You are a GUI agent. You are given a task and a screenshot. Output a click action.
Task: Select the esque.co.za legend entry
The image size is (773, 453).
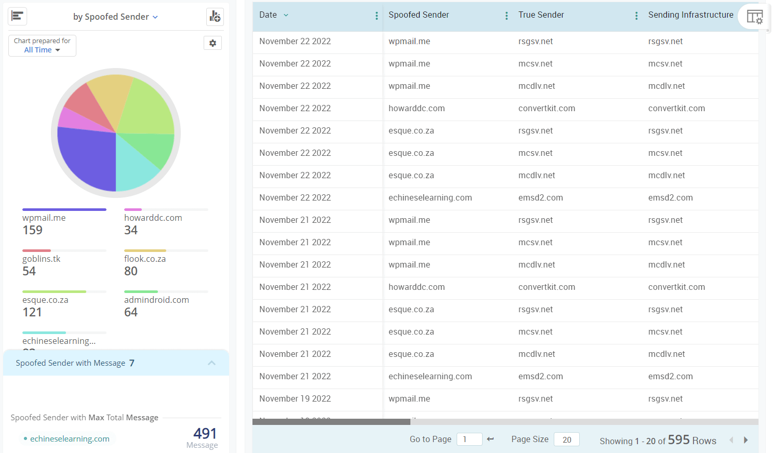pos(45,300)
